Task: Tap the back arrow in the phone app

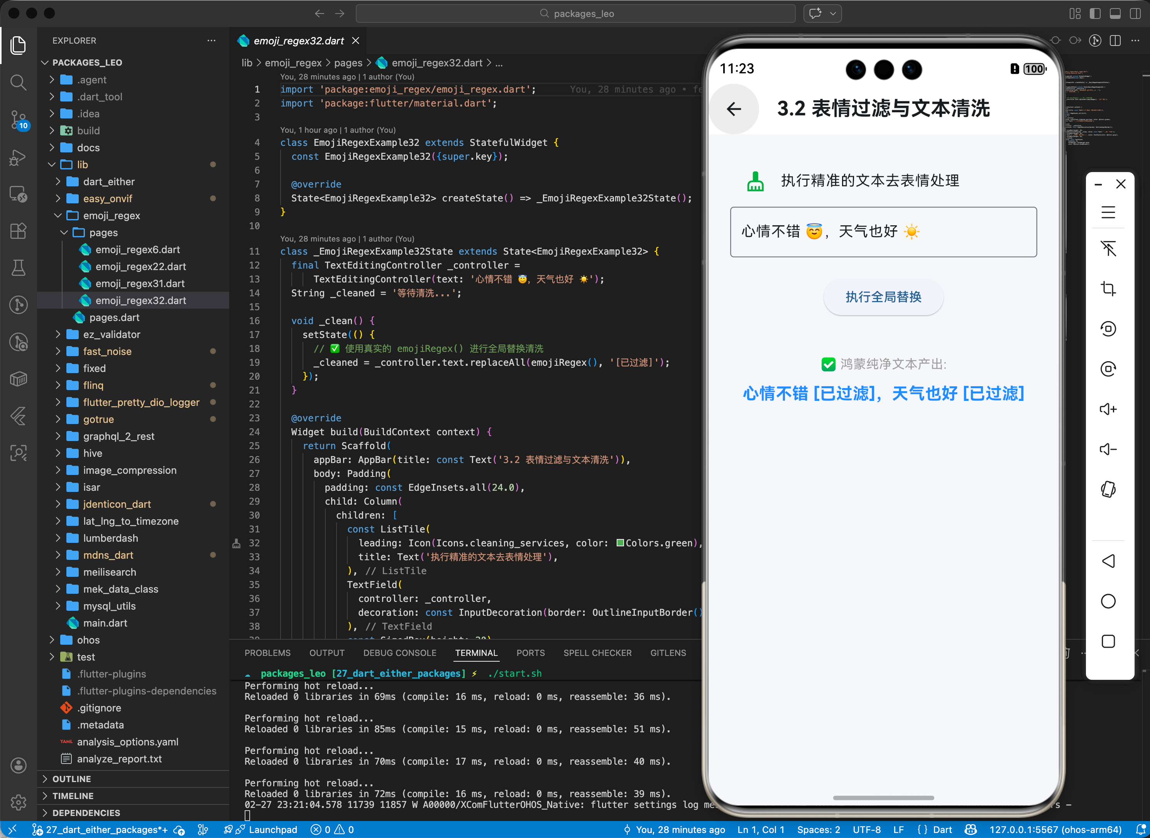Action: coord(734,108)
